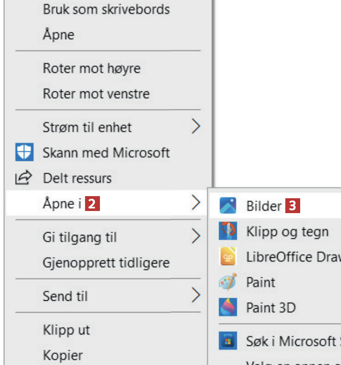Click the Klipp og tegn icon
341x365 pixels.
(228, 231)
